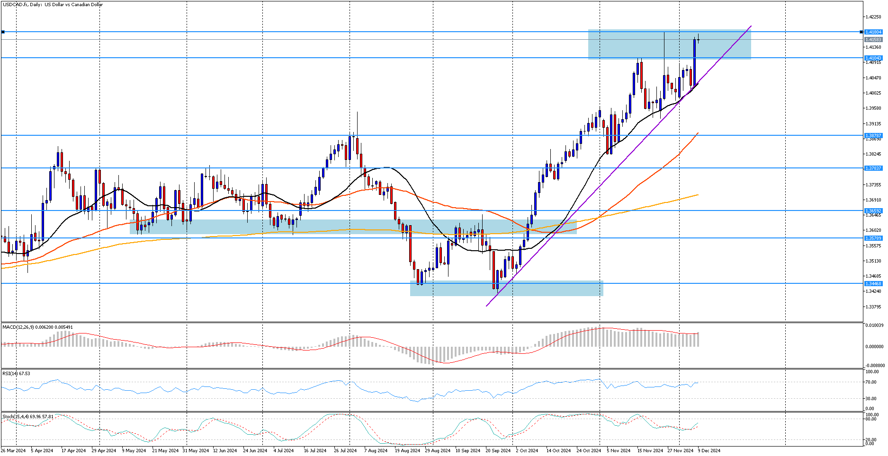Viewport: 888px width, 456px height.
Task: Click the 1.35789 level price tag
Action: tap(873, 238)
